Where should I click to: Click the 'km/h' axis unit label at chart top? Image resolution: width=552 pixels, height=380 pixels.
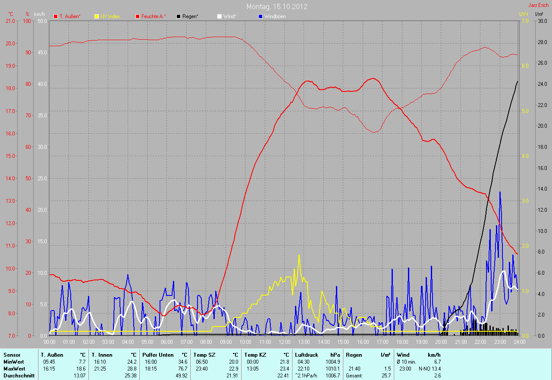[x=40, y=14]
